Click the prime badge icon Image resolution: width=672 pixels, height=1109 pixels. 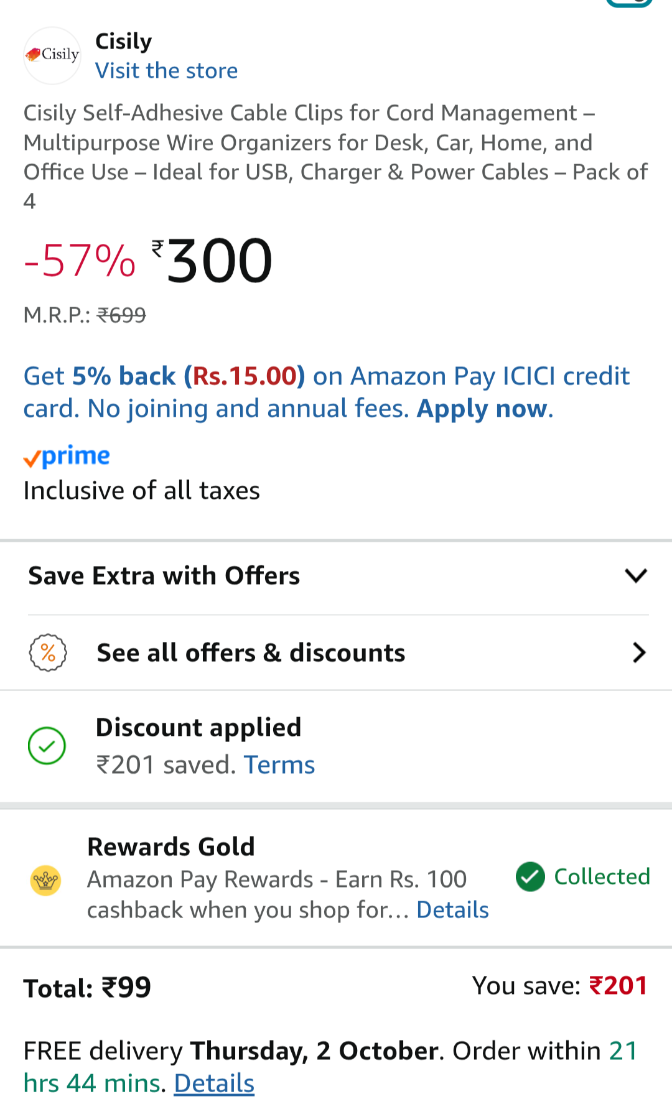[67, 457]
